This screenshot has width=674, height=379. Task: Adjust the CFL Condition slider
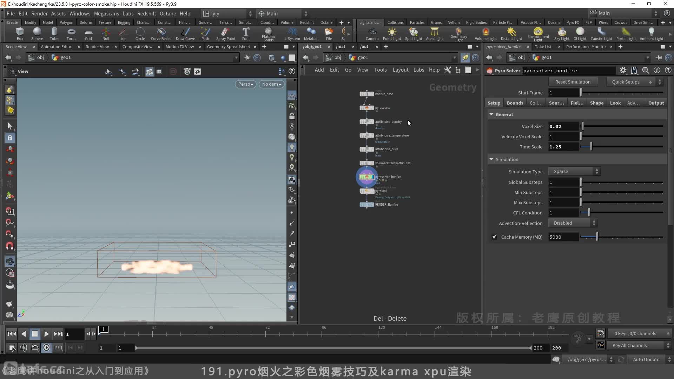(x=622, y=213)
